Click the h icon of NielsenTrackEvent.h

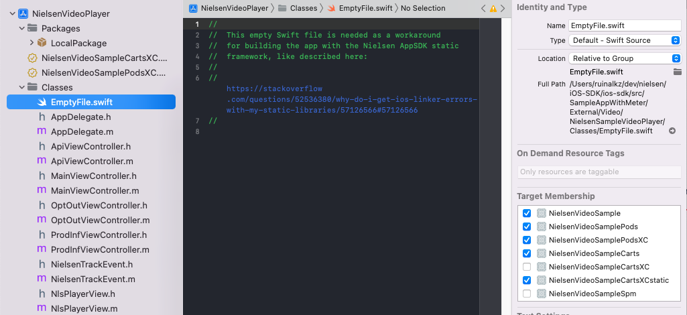coord(42,264)
